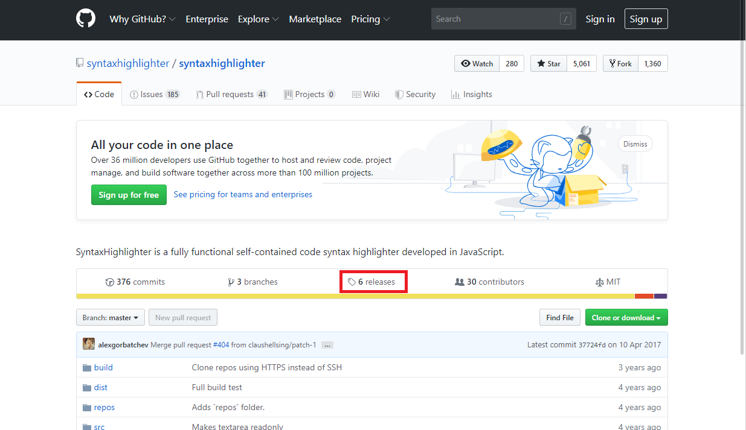This screenshot has width=746, height=430.
Task: Open the Wiki tab
Action: [x=366, y=94]
